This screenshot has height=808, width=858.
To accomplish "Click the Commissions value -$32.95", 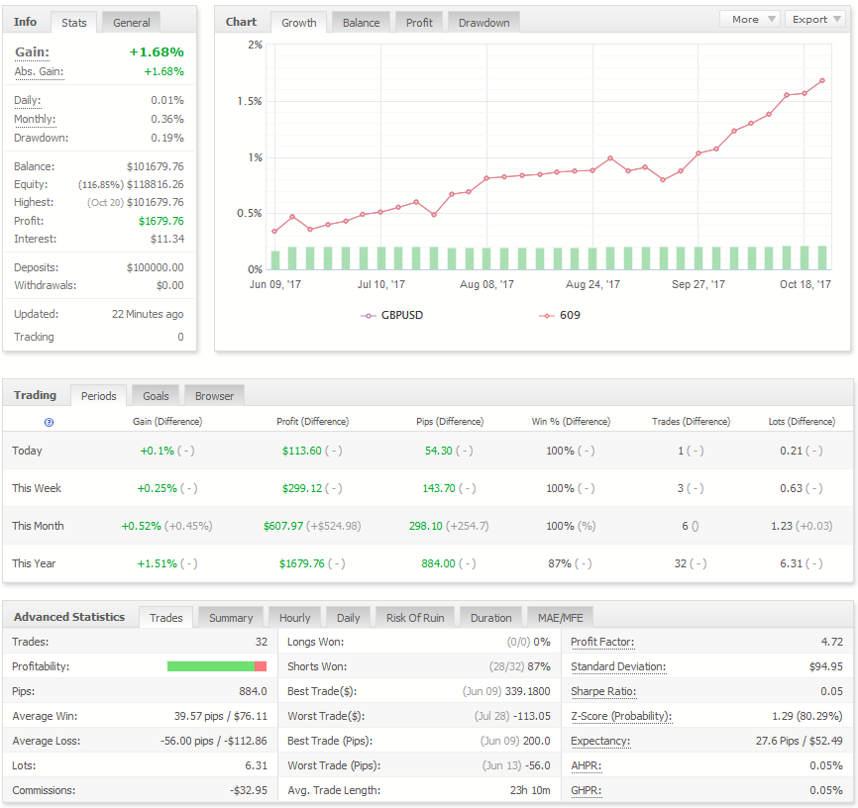I will [249, 790].
